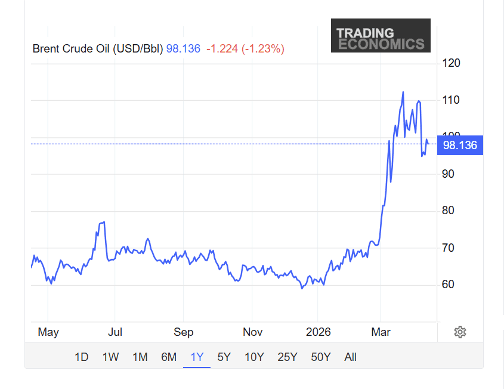Screen dimensions: 504x389
Task: Switch to the 1M chart view
Action: pyautogui.click(x=141, y=356)
